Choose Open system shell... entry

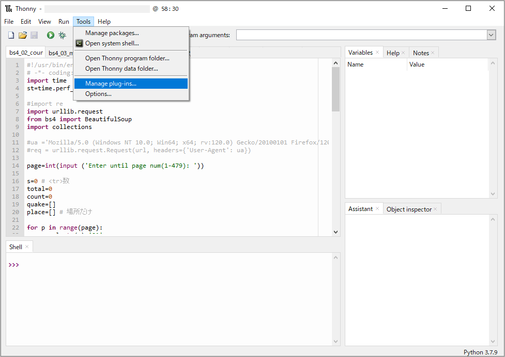(x=131, y=43)
